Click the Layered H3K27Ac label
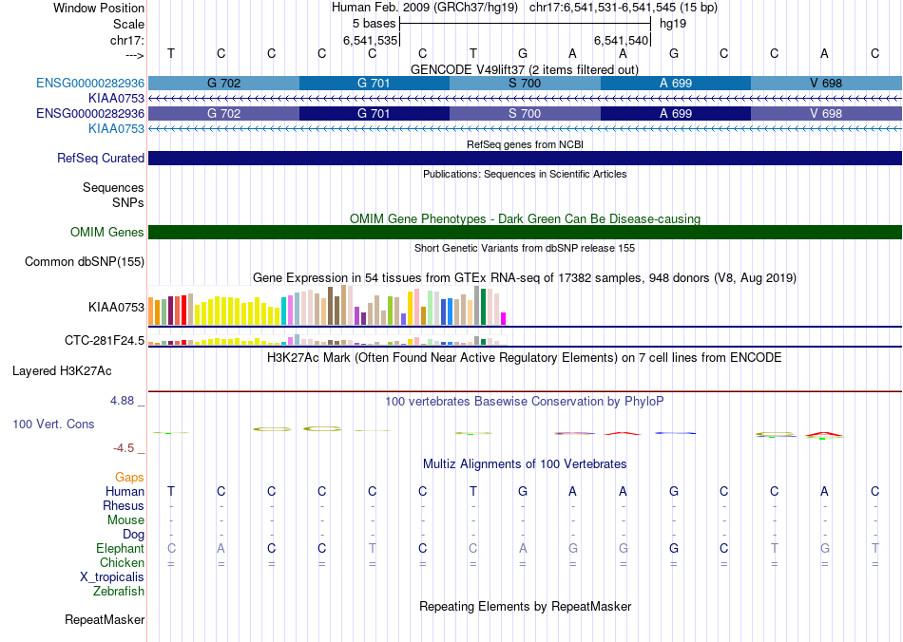 62,371
